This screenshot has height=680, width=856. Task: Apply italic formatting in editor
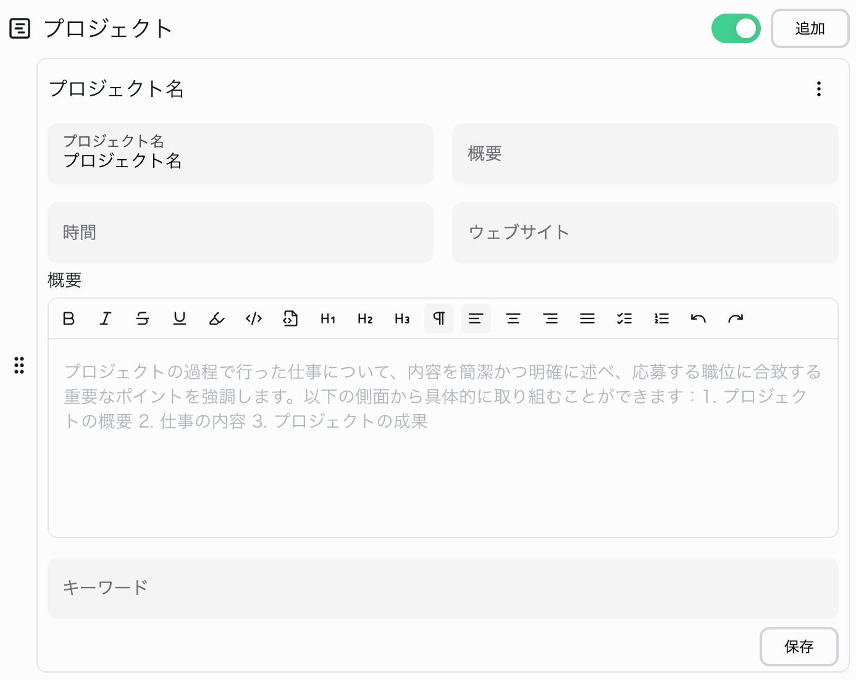click(106, 318)
